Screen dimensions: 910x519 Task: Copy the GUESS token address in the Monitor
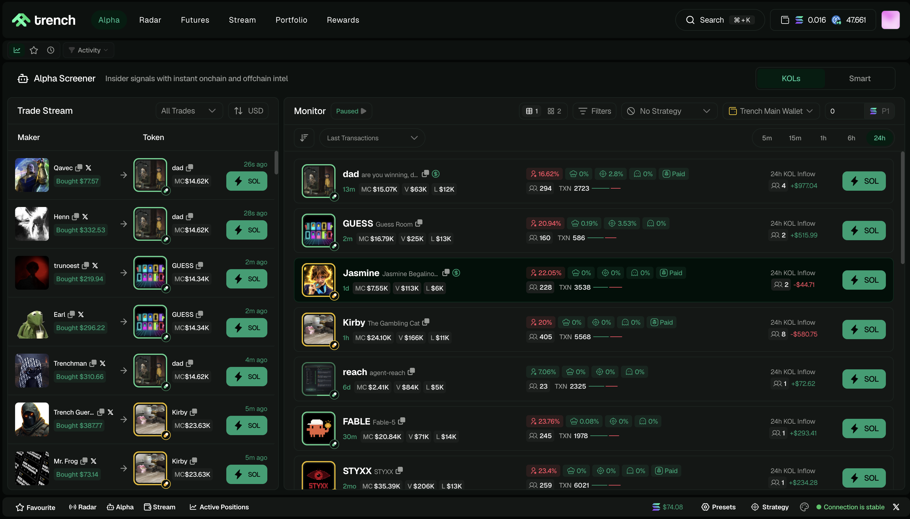tap(419, 223)
